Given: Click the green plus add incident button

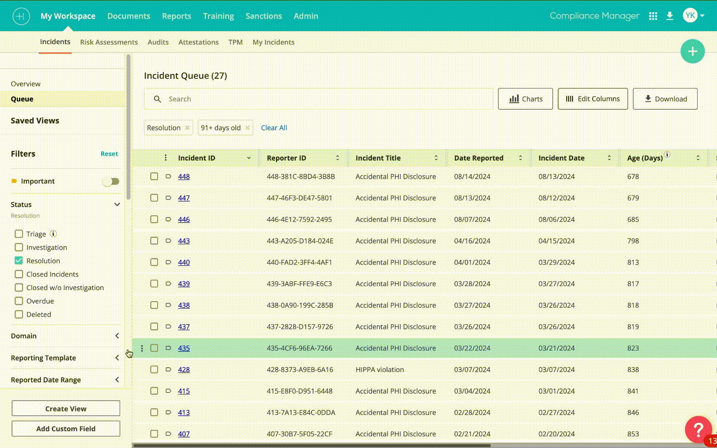Looking at the screenshot, I should [x=692, y=51].
